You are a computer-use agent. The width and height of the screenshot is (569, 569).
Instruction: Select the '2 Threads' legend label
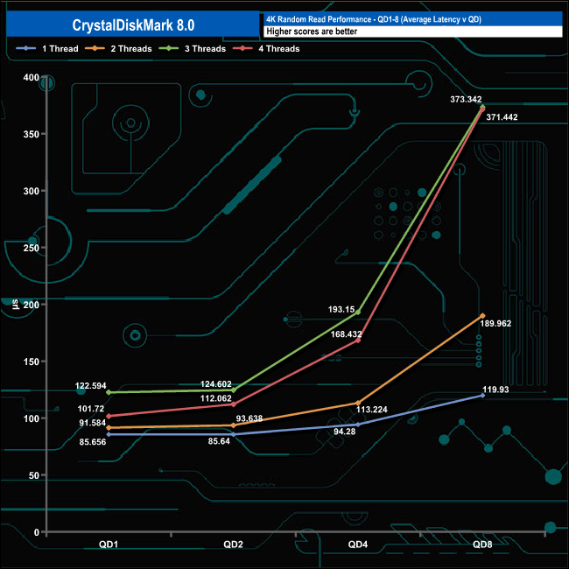pos(131,49)
